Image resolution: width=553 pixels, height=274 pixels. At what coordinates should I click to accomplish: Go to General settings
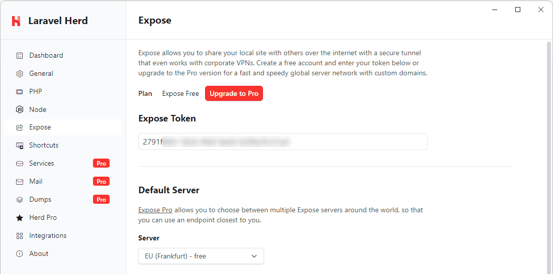pos(63,74)
